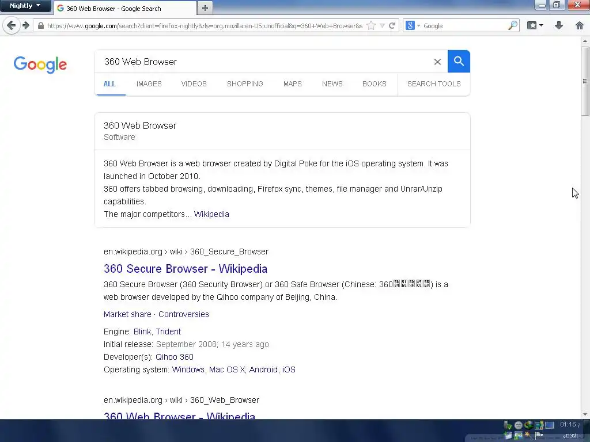Follow the Controversies link

point(184,314)
